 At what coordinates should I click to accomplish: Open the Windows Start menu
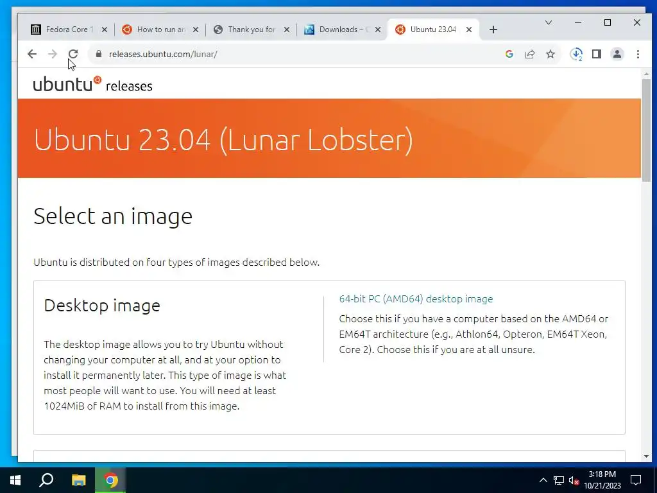point(15,480)
